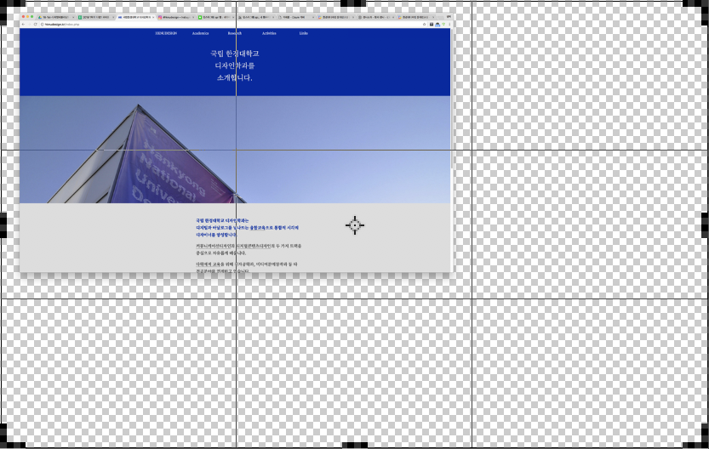Open the Activities navigation menu
The height and width of the screenshot is (449, 709).
269,33
